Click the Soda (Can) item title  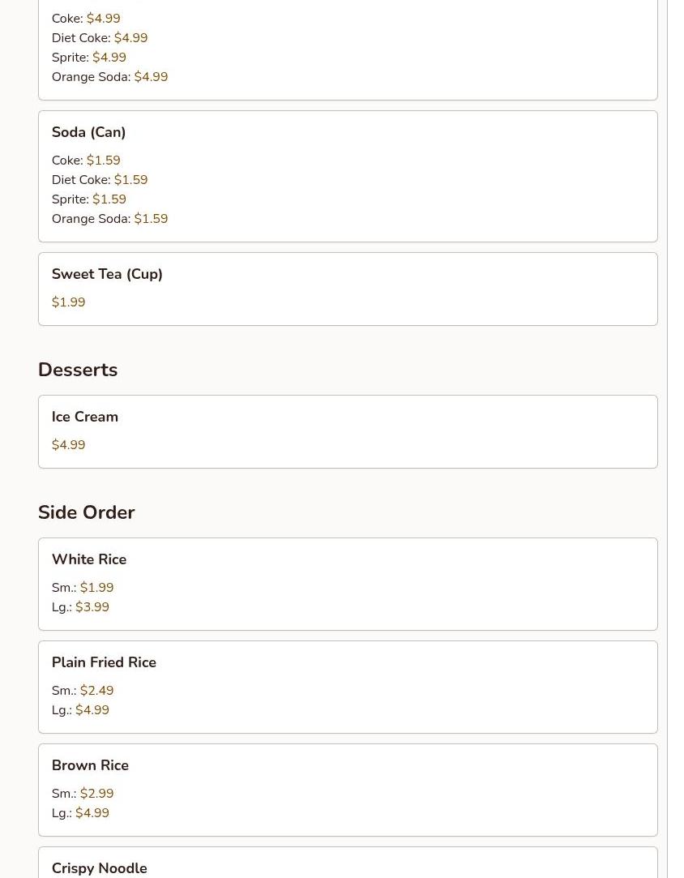pos(88,132)
